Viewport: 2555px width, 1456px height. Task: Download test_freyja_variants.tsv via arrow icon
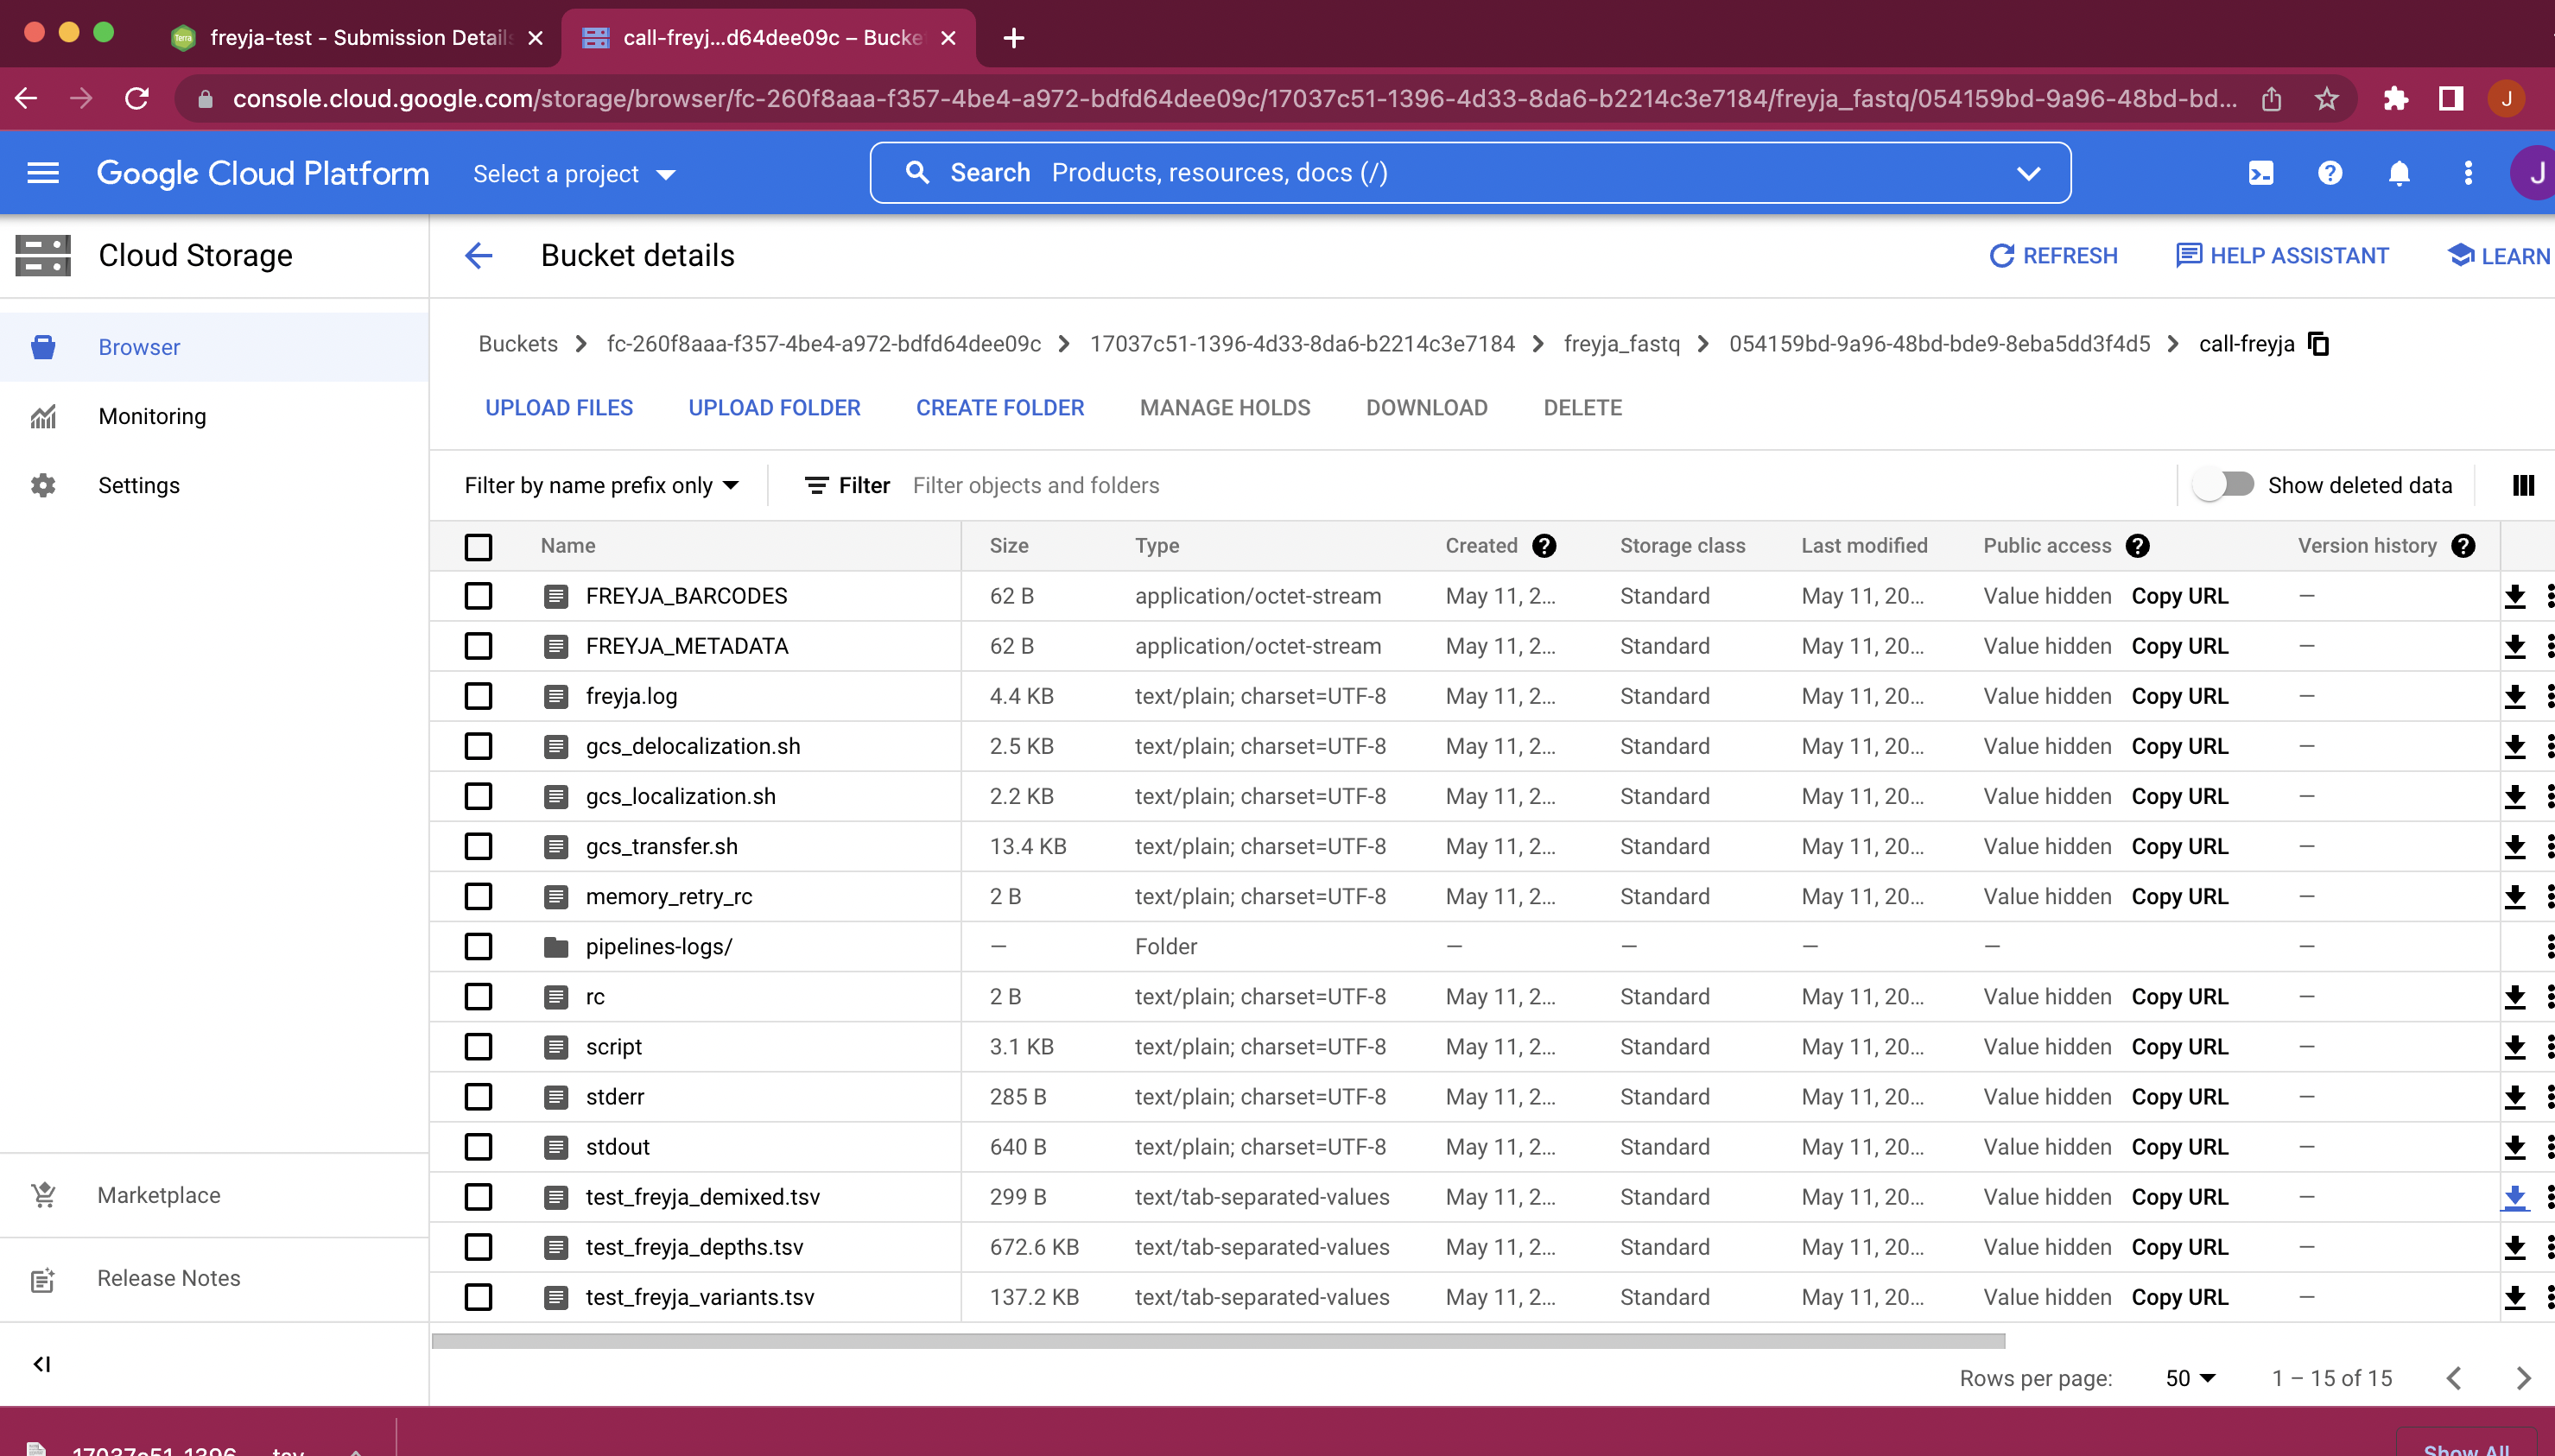click(2514, 1297)
